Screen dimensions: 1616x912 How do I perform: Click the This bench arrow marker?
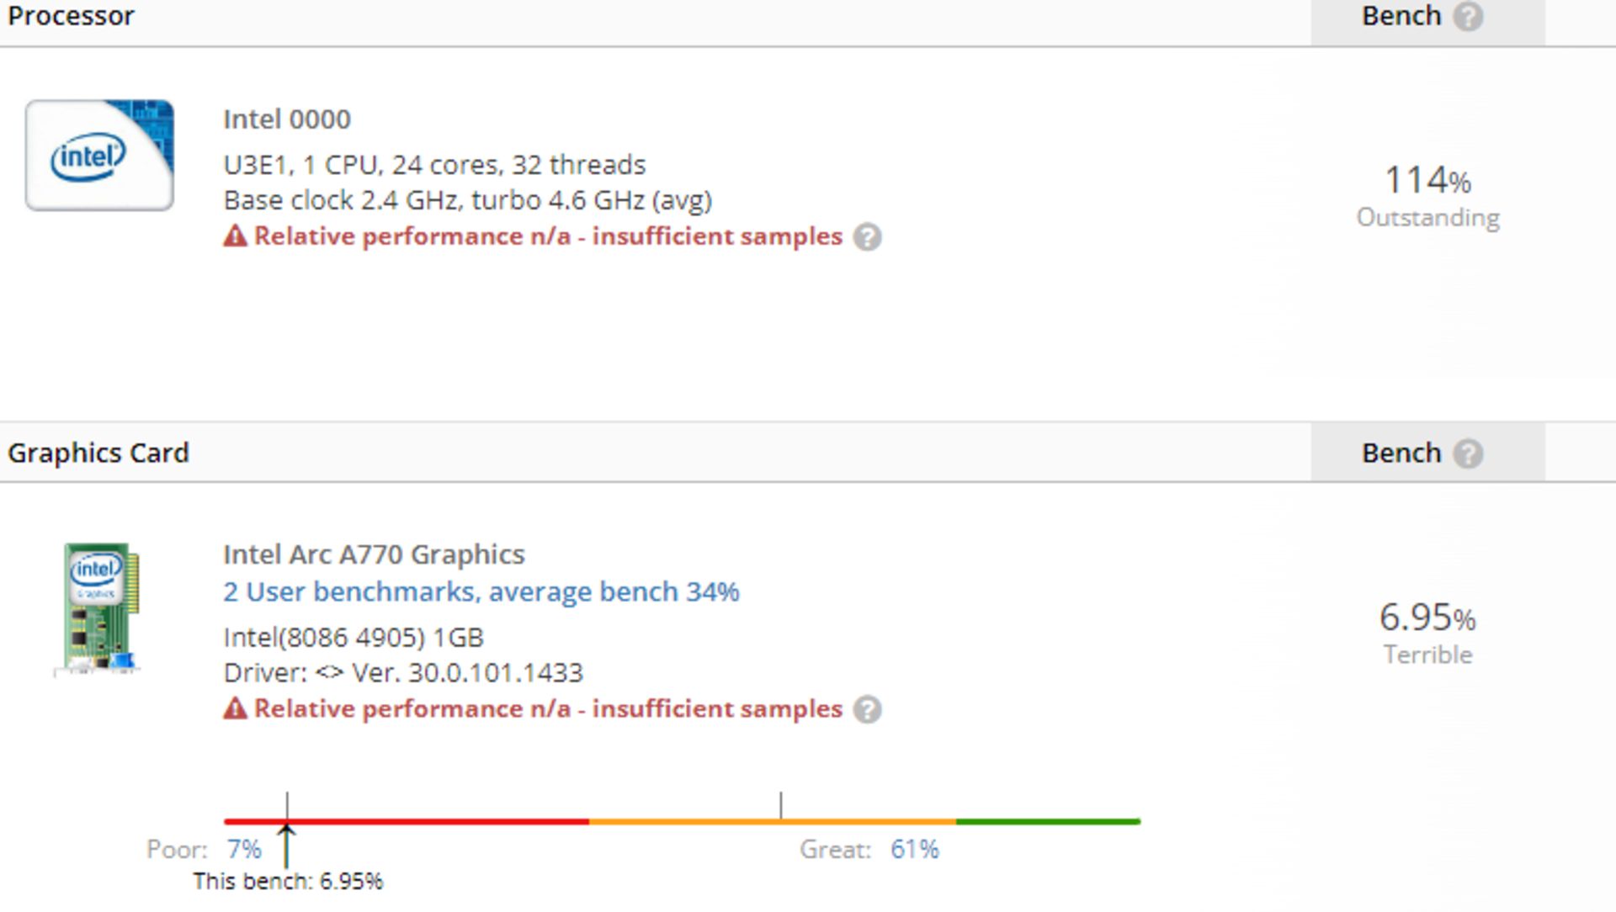[x=287, y=844]
